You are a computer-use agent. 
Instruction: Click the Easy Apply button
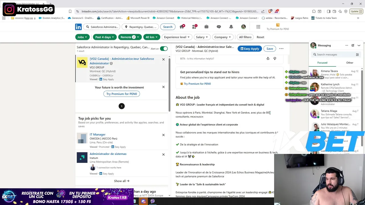tap(250, 49)
